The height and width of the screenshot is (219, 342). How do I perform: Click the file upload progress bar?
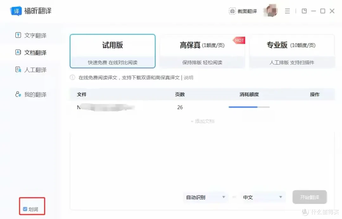click(249, 107)
